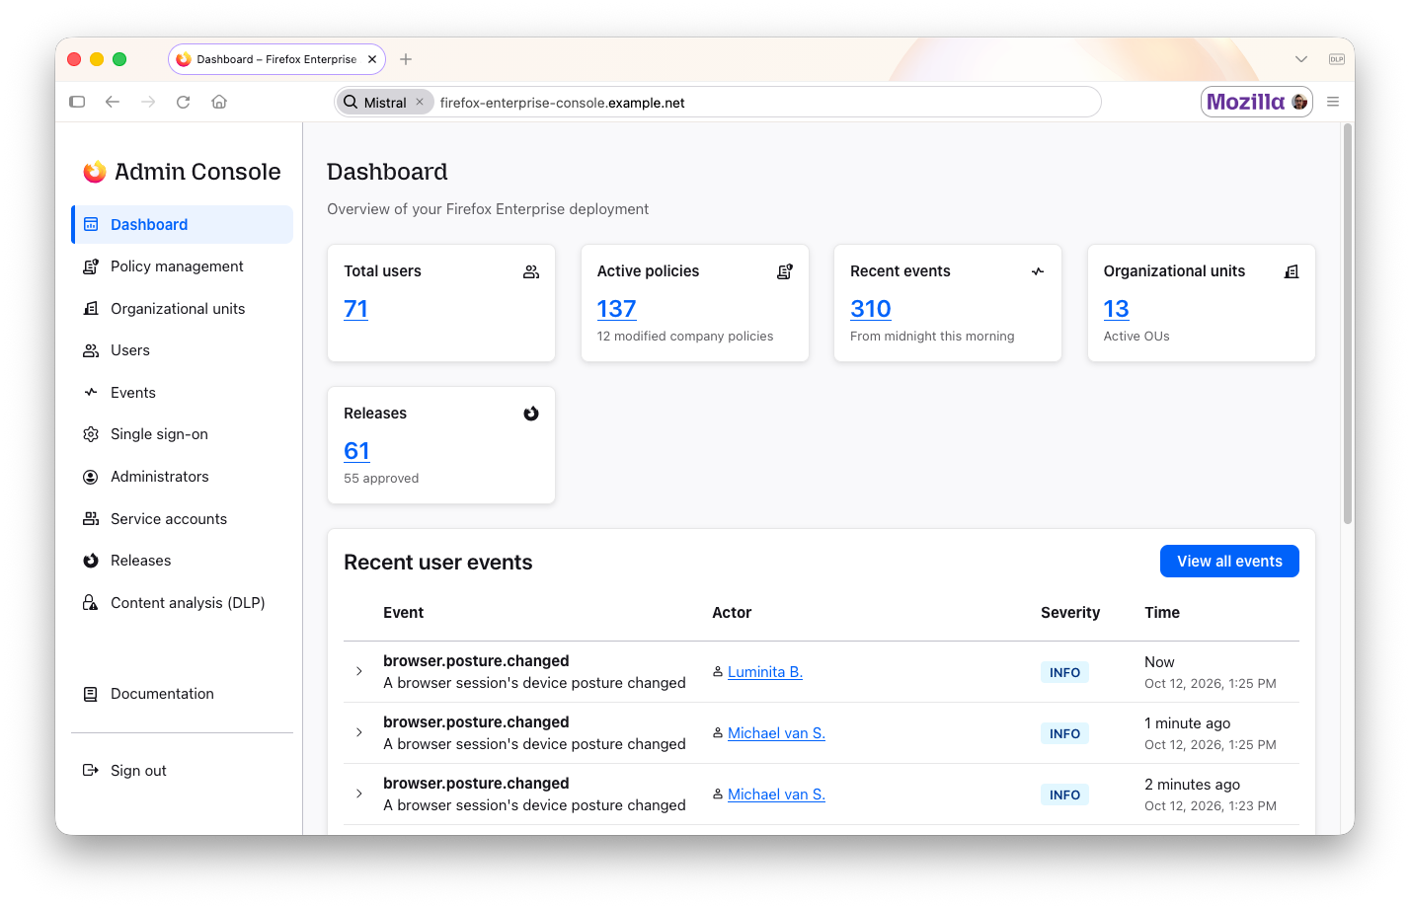Click the DLP indicator icon in tab bar
The width and height of the screenshot is (1410, 908).
(x=1337, y=59)
